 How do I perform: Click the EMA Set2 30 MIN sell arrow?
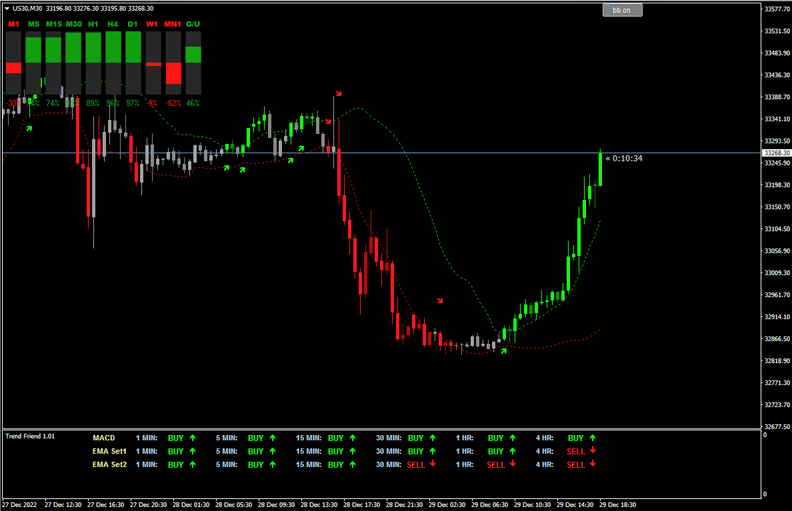point(433,464)
